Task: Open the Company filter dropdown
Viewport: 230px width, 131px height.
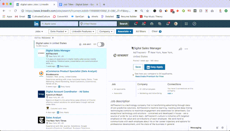Action: 106,31
